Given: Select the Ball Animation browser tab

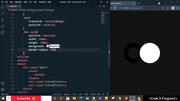Looking at the screenshot, I should click(123, 3).
